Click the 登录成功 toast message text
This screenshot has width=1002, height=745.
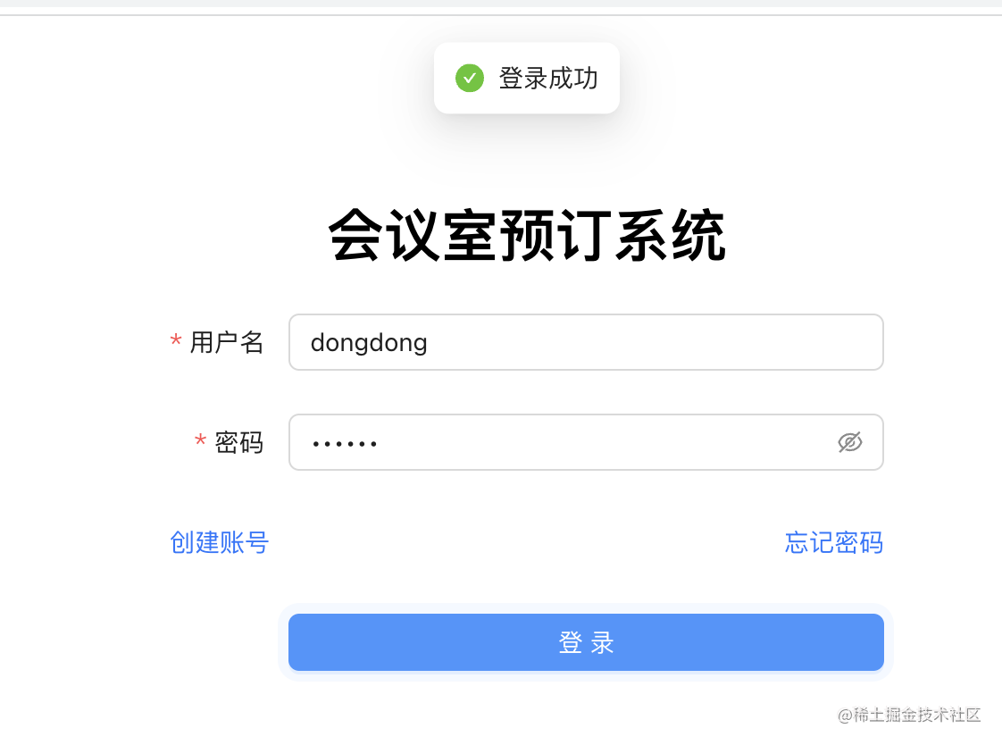click(548, 78)
